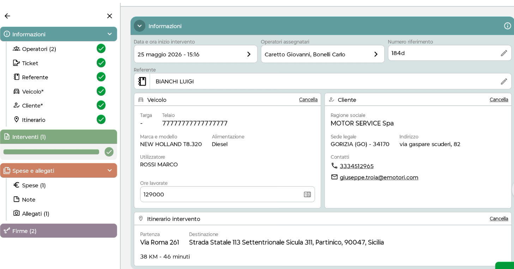Open the date picker for 25 maggio 2026
Screen dimensions: 514x269
click(195, 54)
